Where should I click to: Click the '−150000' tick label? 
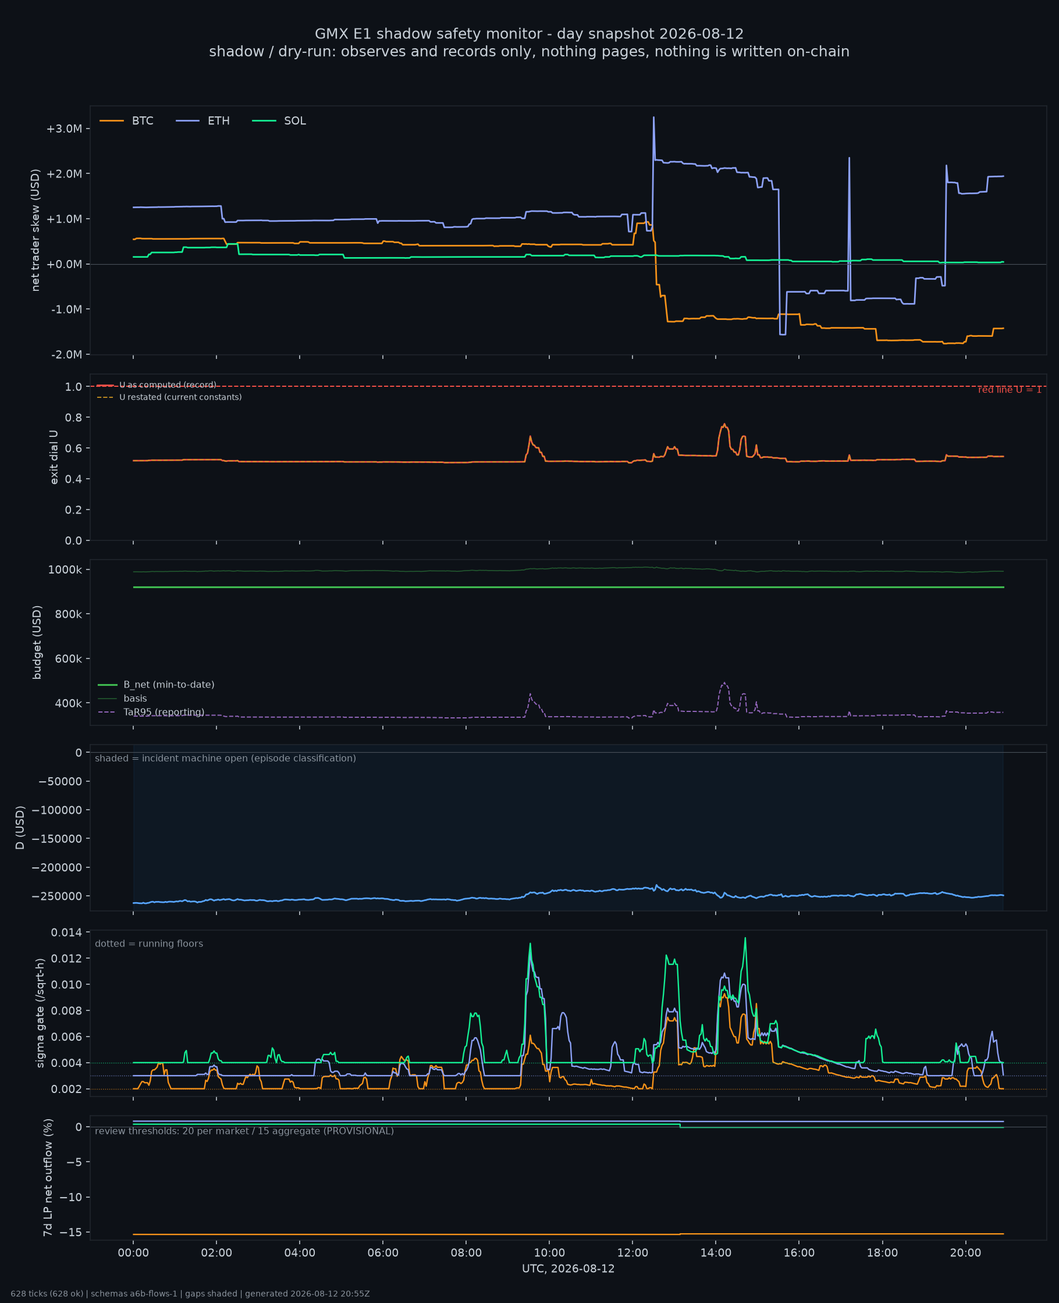[58, 838]
